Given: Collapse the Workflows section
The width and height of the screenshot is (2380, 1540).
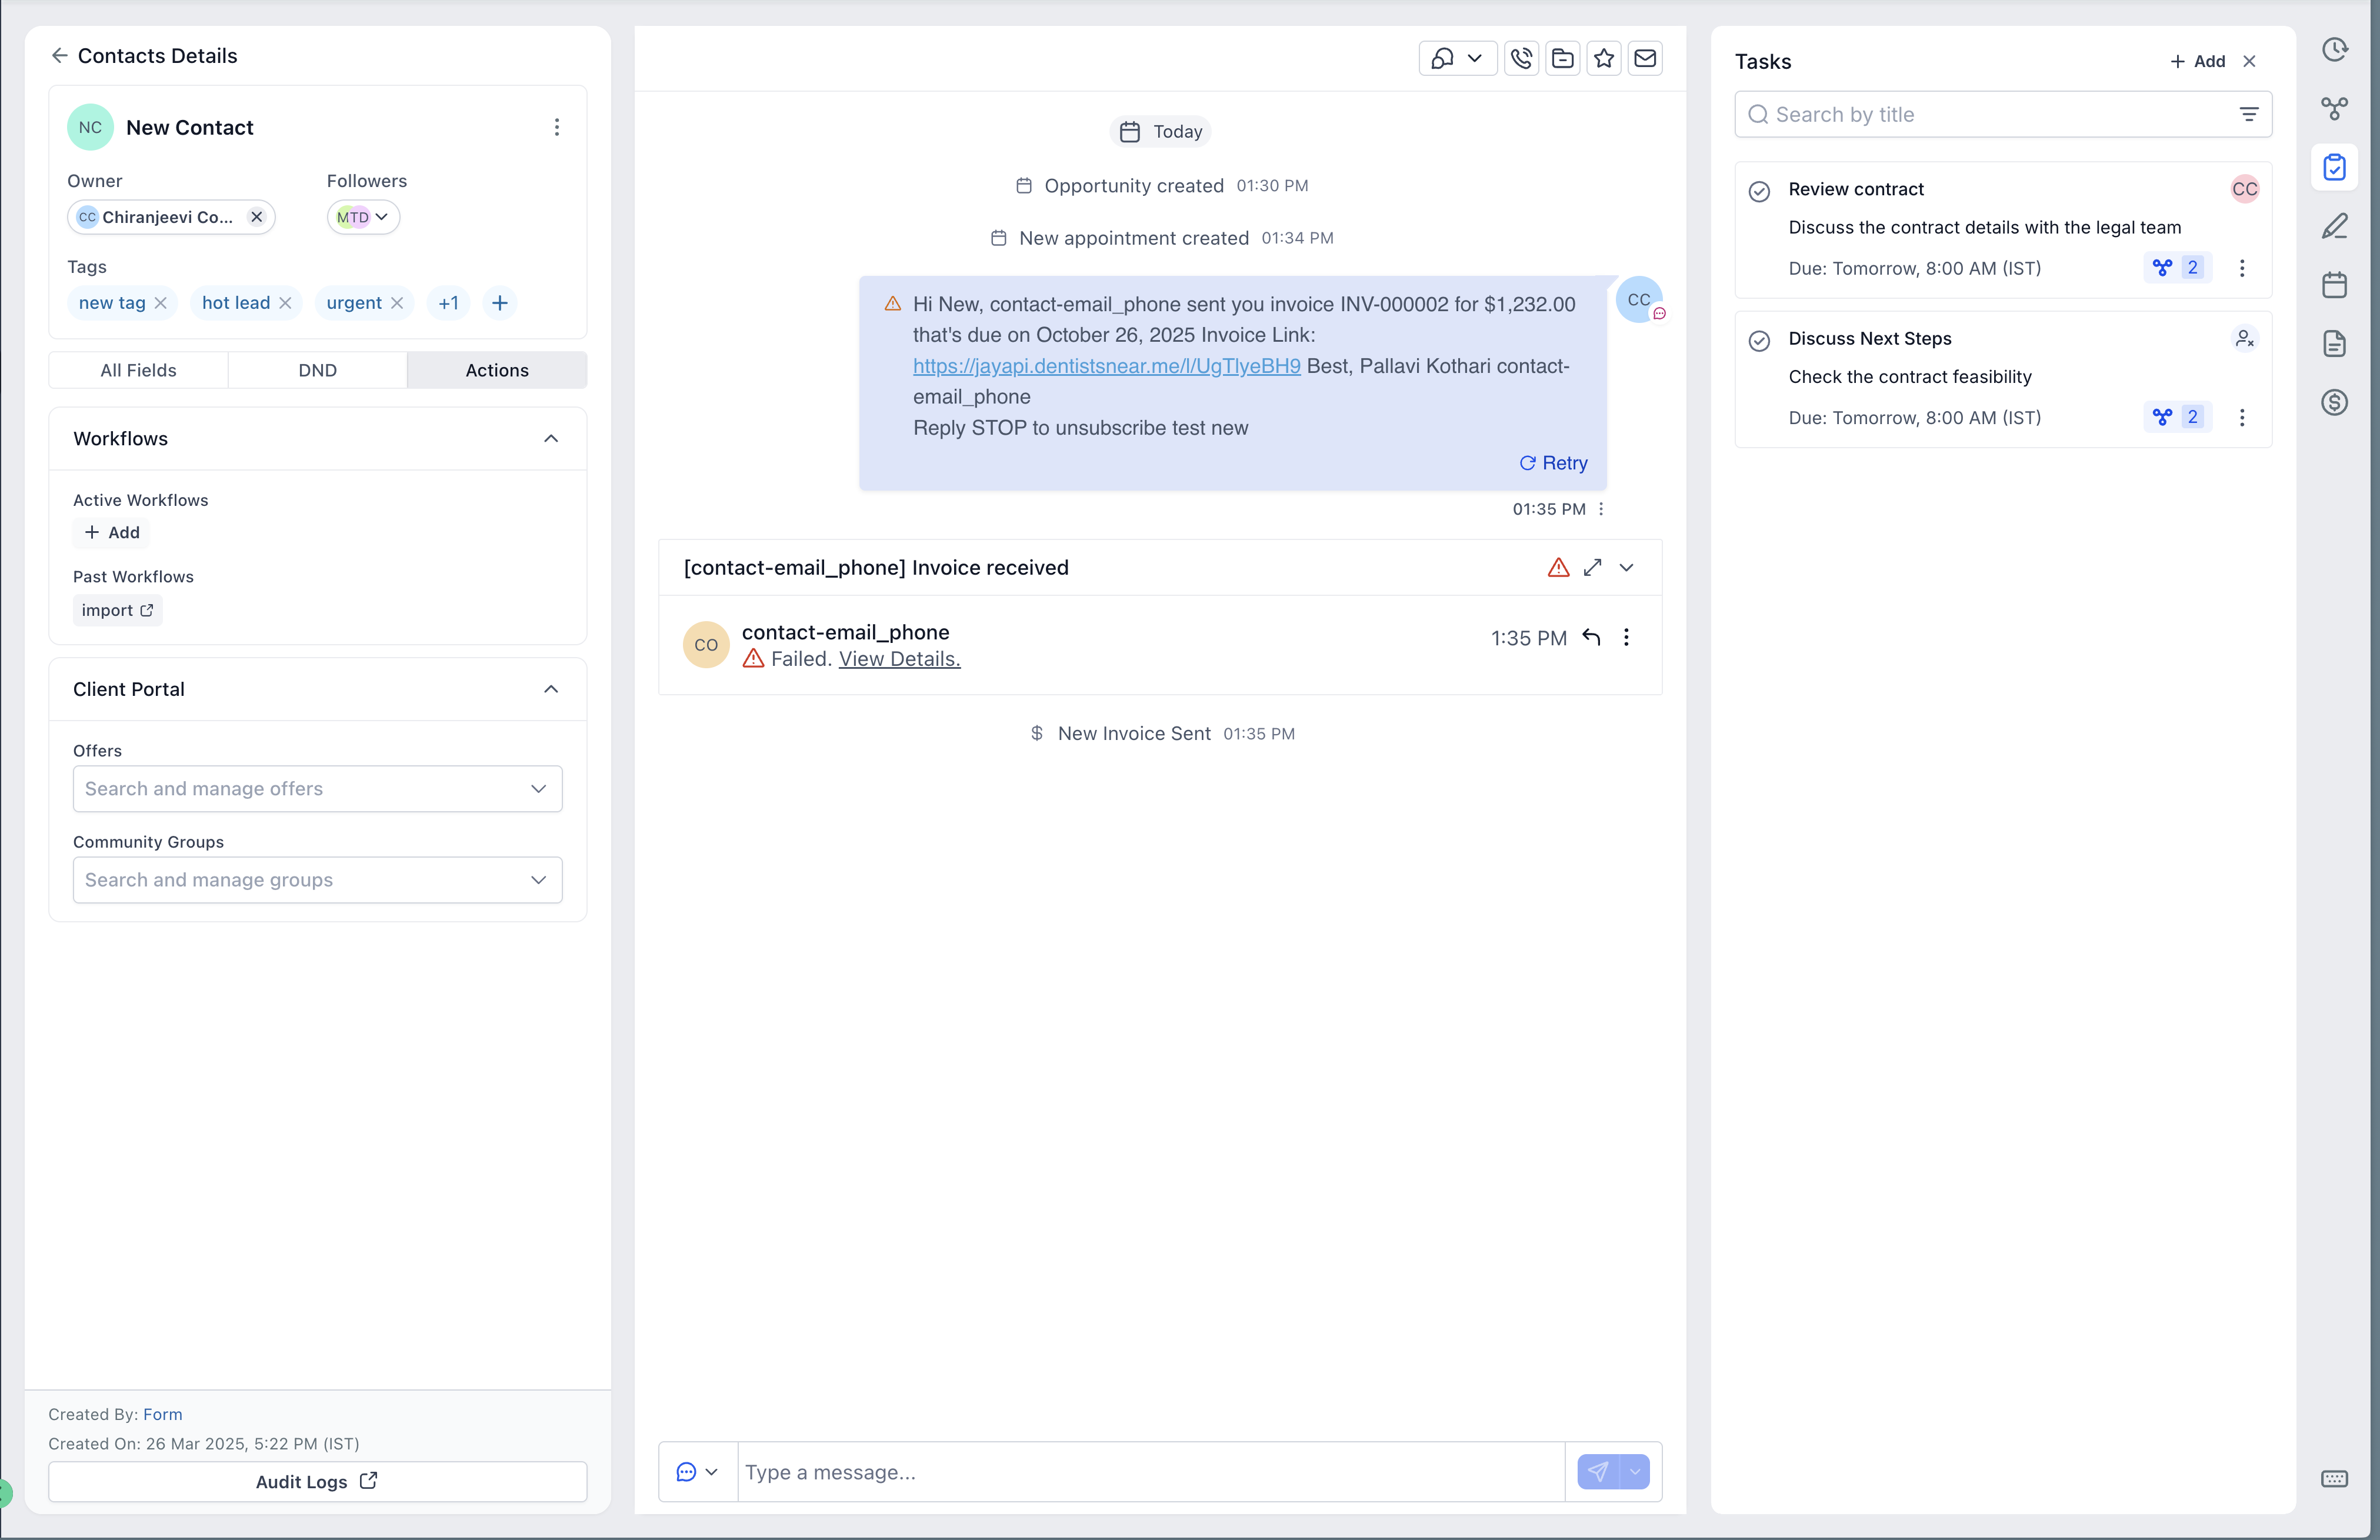Looking at the screenshot, I should (551, 439).
